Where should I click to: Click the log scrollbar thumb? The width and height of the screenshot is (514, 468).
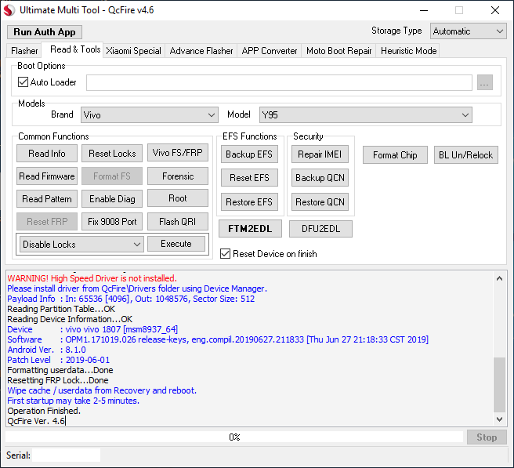point(499,384)
